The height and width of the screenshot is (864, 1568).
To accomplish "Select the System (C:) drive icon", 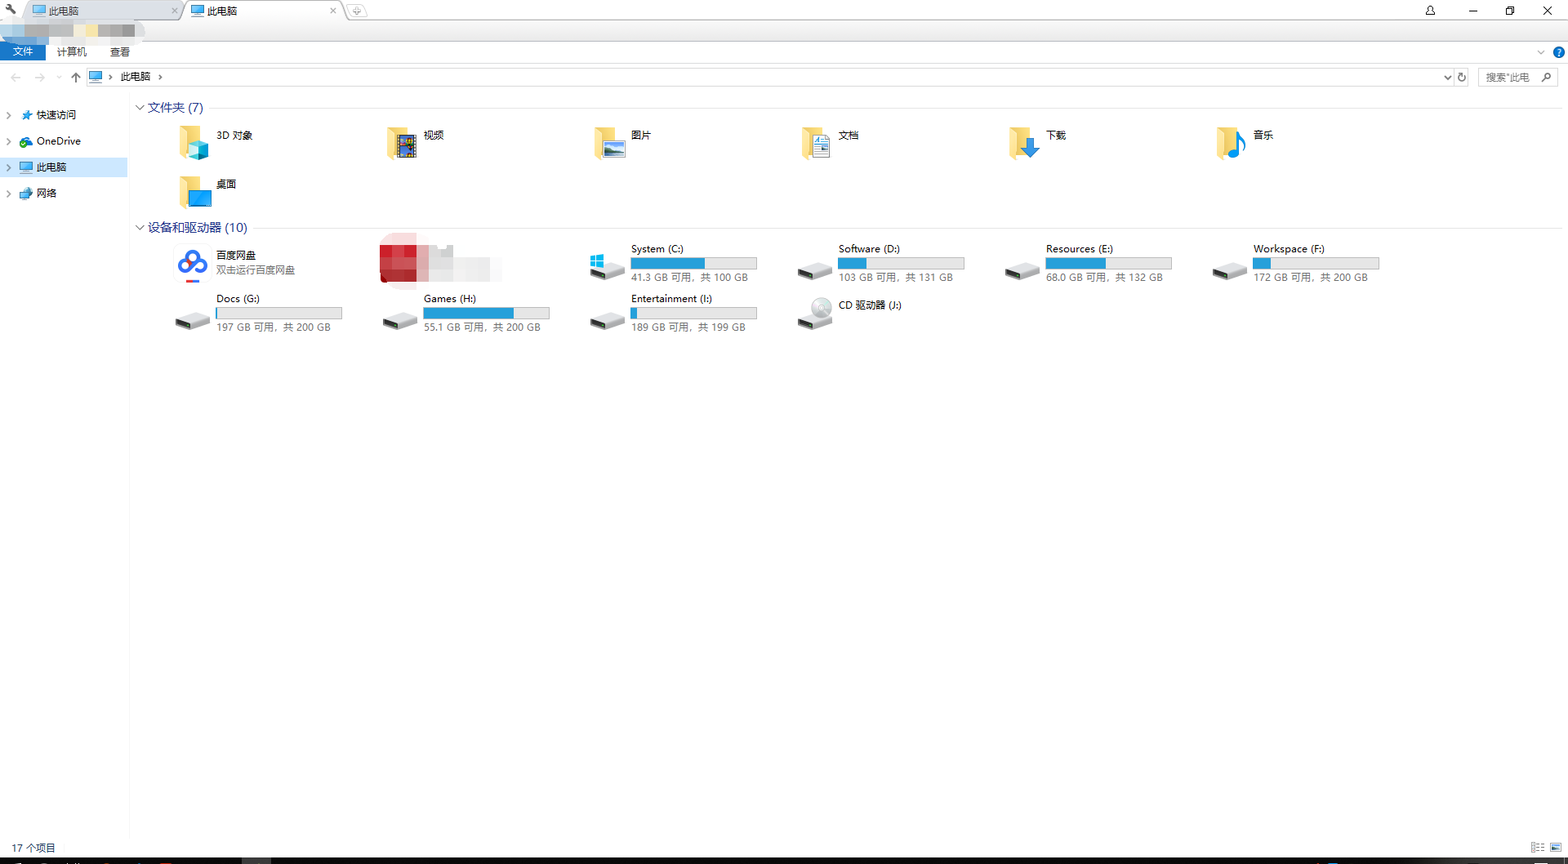I will point(607,266).
